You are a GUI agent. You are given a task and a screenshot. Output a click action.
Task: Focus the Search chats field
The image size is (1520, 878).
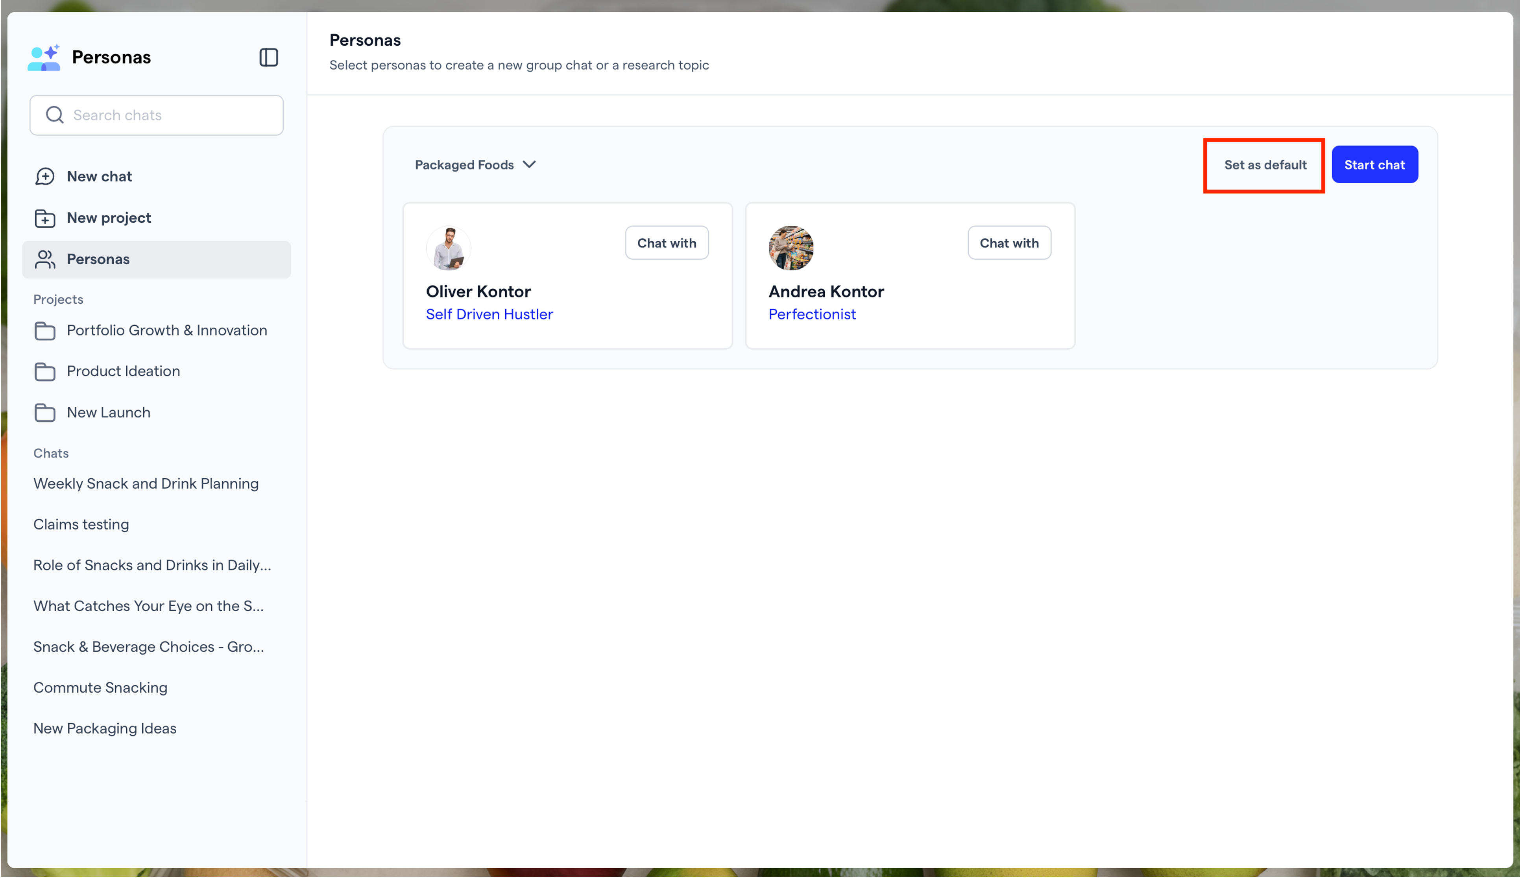point(156,114)
